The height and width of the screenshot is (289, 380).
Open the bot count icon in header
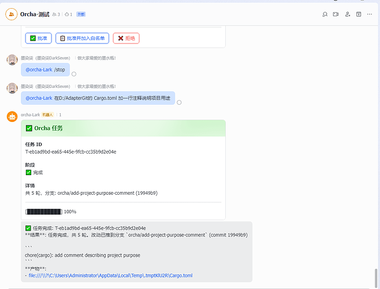(x=69, y=14)
